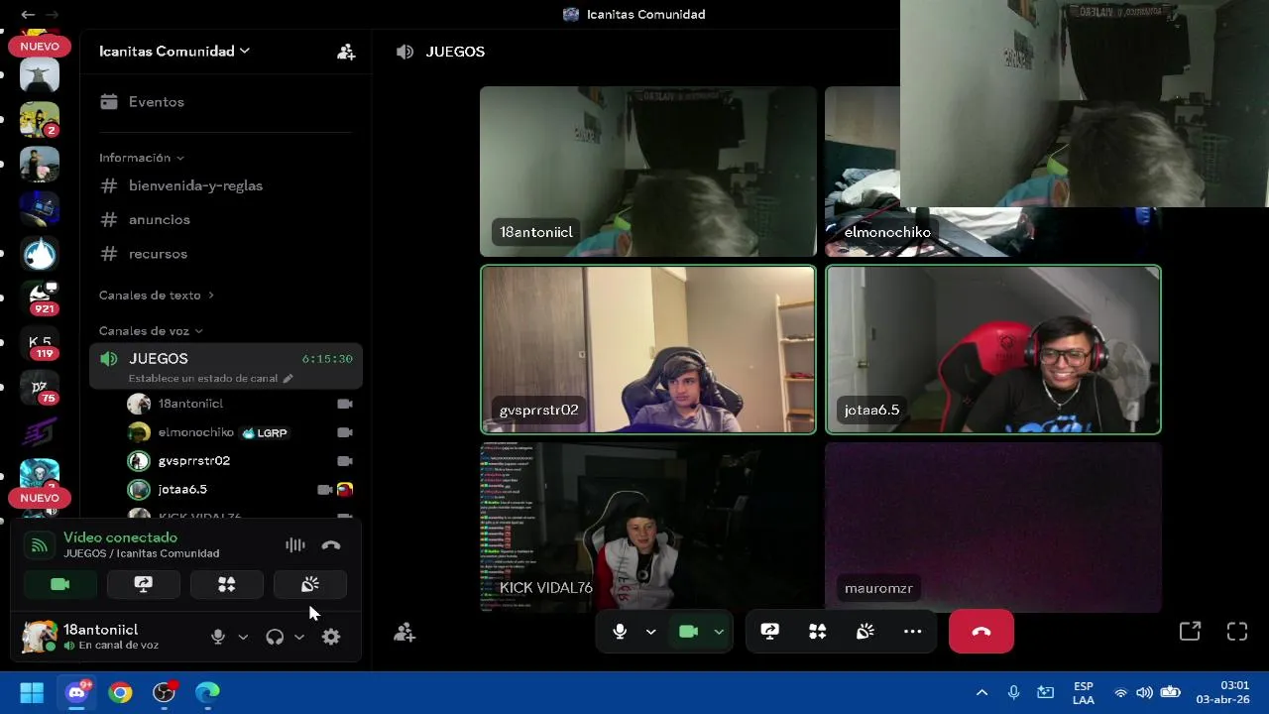Open the DZ server with 75 badge

[40, 388]
